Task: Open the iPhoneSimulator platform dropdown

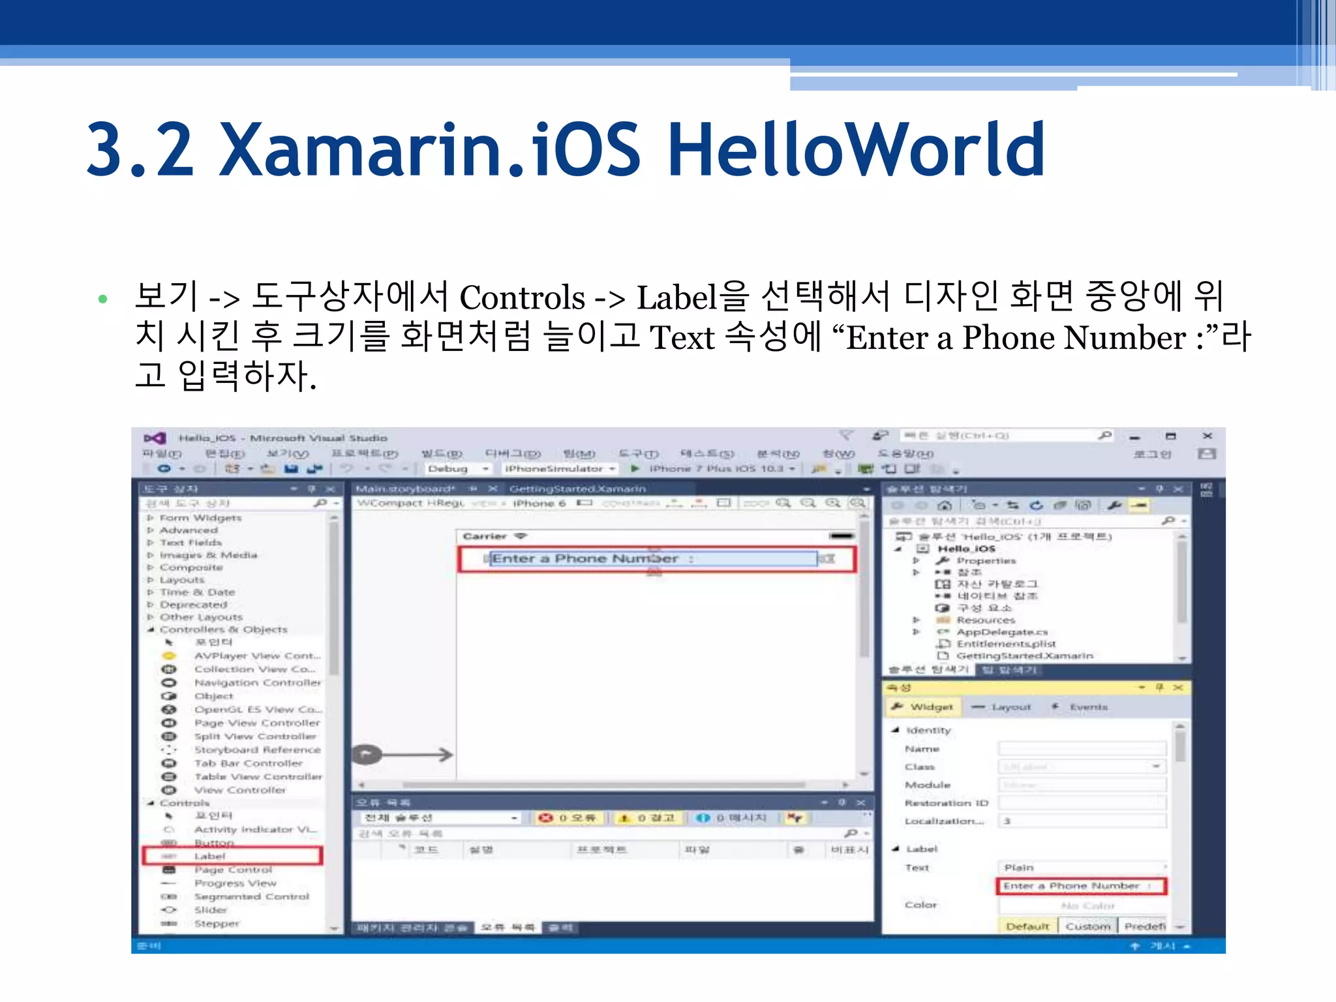Action: (x=559, y=468)
